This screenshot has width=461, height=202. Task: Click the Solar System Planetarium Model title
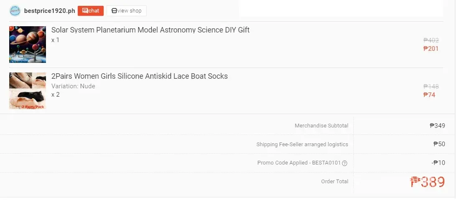coord(150,30)
